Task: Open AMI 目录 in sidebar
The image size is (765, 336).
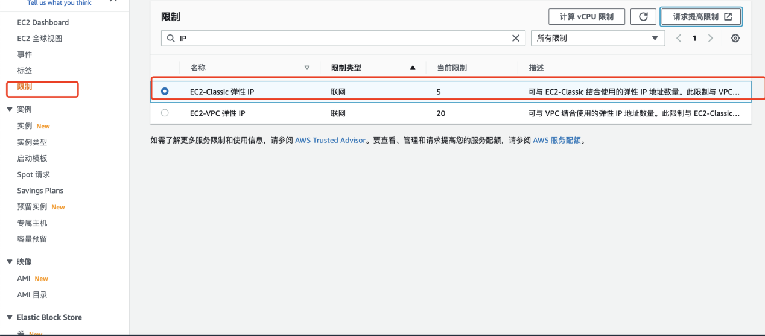Action: point(32,295)
